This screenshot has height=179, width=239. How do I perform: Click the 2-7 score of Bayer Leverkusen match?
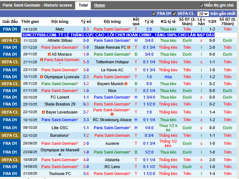(x=86, y=112)
